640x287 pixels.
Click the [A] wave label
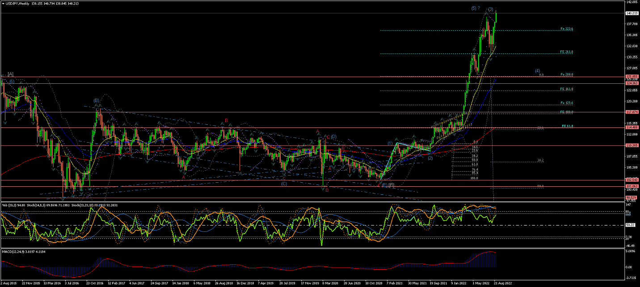pyautogui.click(x=11, y=74)
